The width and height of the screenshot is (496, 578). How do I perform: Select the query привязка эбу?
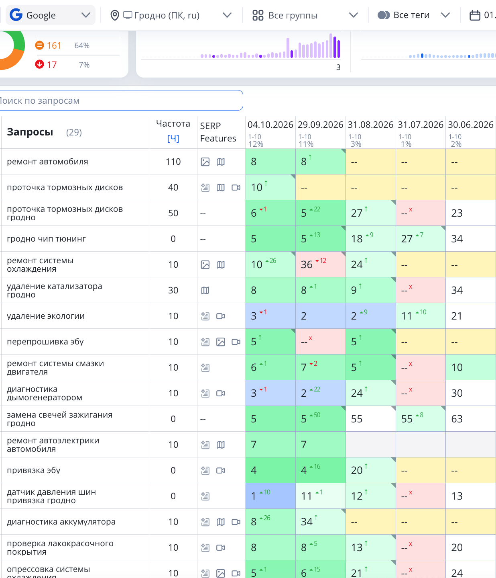pyautogui.click(x=34, y=470)
